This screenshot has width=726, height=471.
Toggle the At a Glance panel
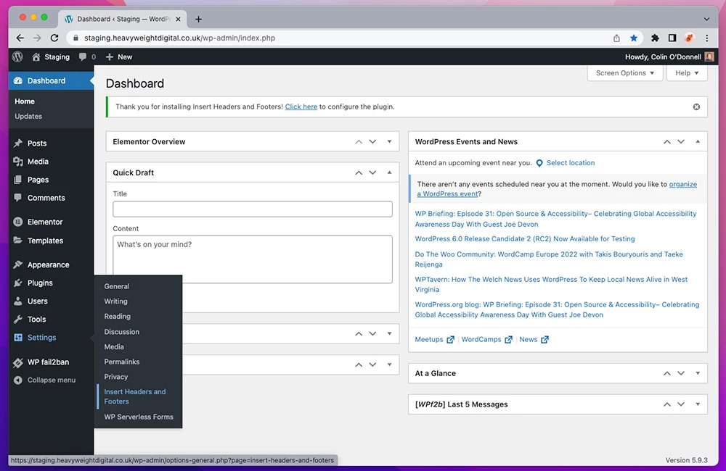click(x=697, y=373)
